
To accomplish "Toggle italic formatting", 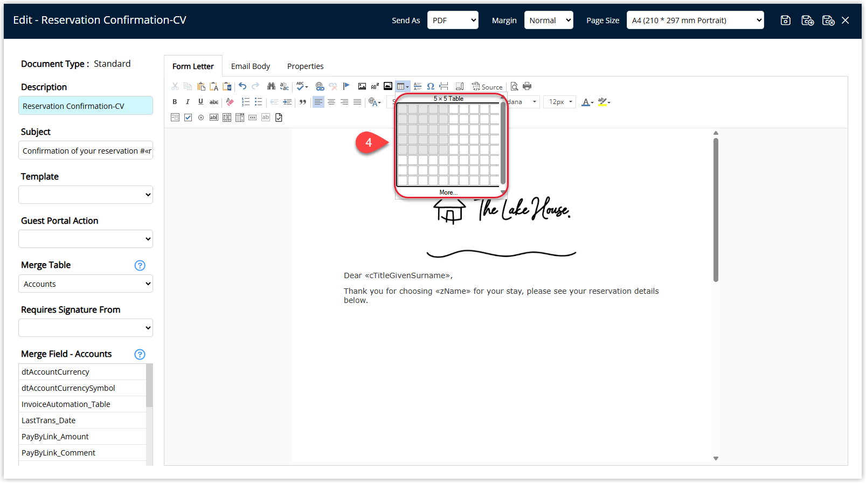I will point(188,102).
